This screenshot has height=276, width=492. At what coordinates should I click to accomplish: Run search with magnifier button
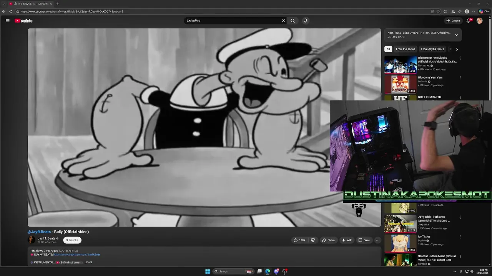tap(293, 21)
